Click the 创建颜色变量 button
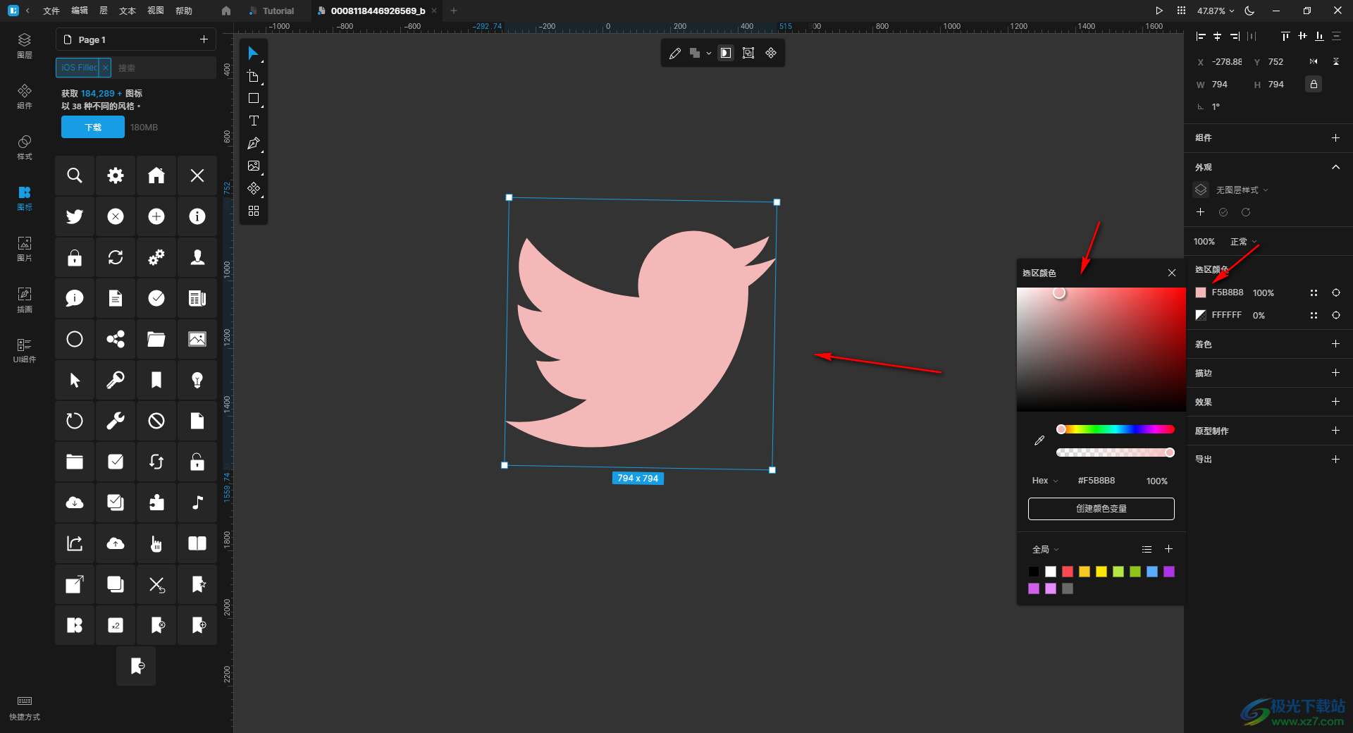 (1101, 509)
